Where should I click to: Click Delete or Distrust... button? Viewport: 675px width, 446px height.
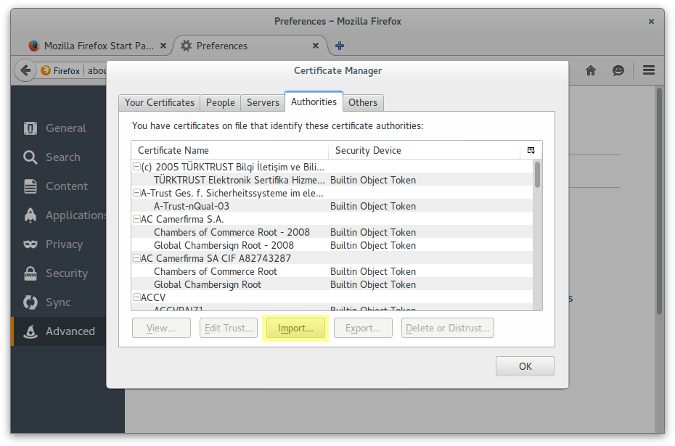448,329
